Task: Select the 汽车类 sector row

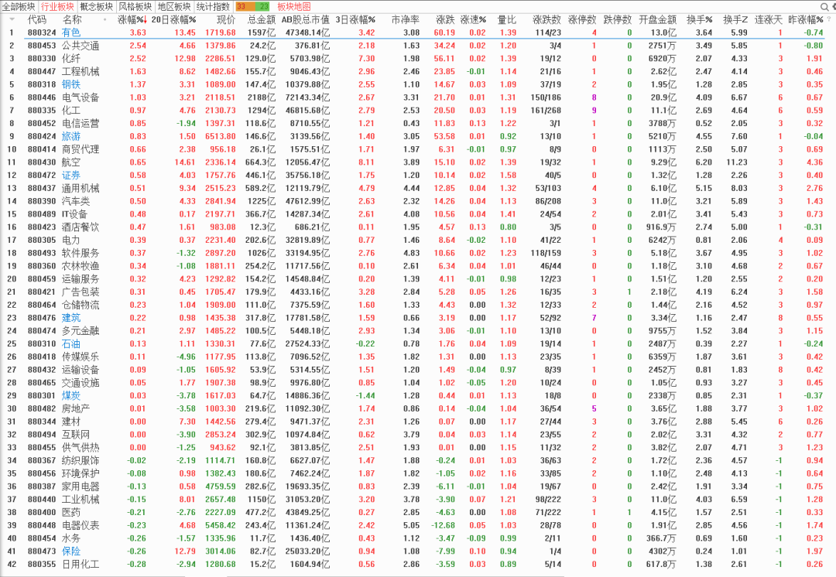Action: point(418,201)
